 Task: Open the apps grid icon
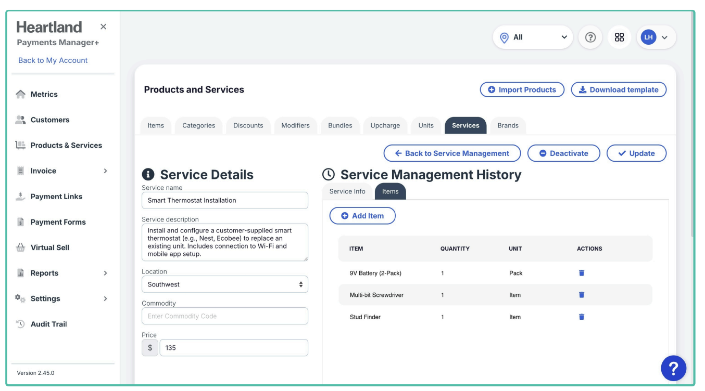(x=619, y=37)
